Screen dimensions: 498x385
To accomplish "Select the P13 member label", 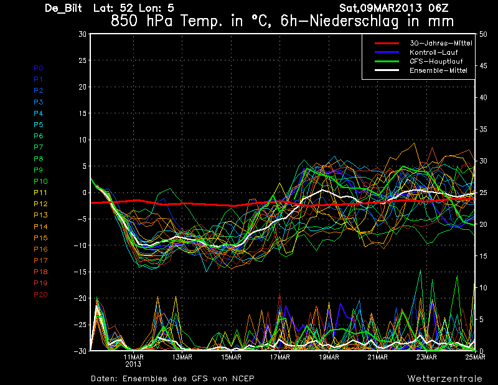I will click(x=40, y=215).
